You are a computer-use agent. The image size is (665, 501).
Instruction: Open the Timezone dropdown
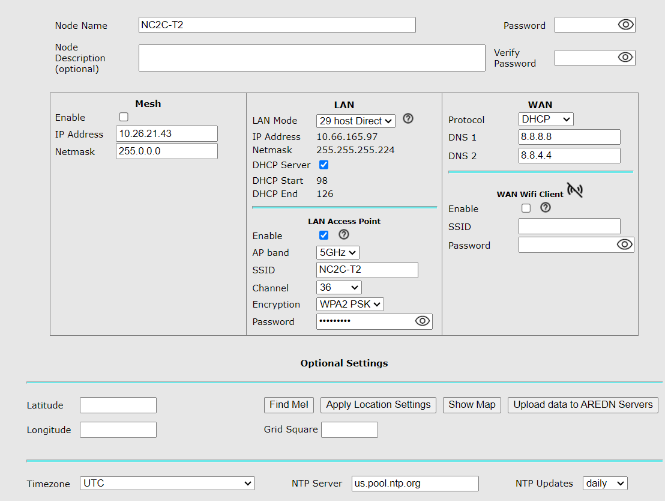coord(167,483)
